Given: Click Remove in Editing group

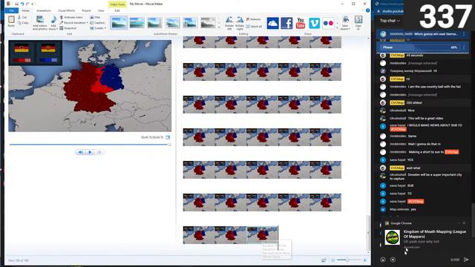Looking at the screenshot, I should tap(254, 19).
